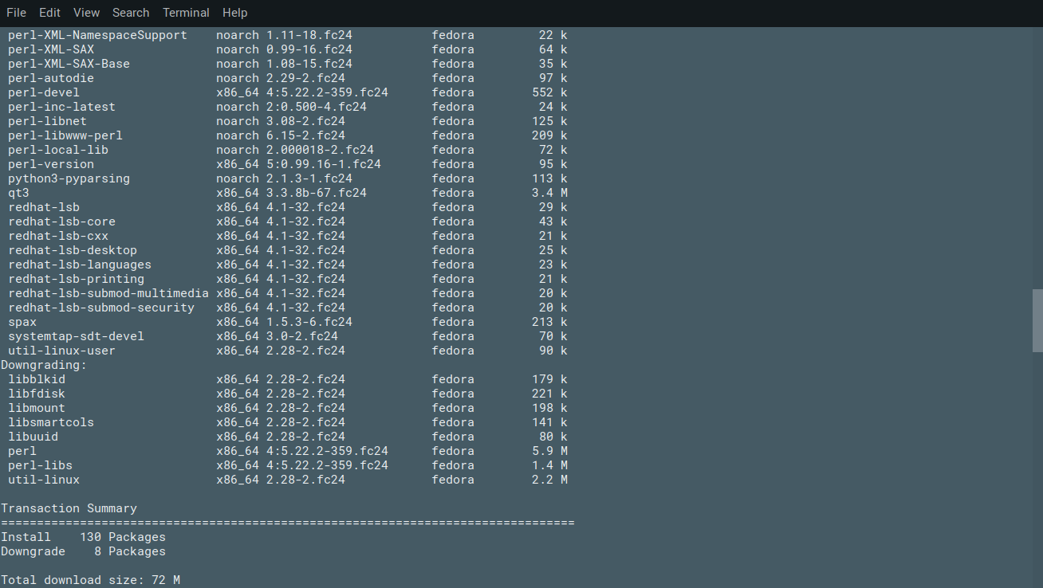The width and height of the screenshot is (1043, 588).
Task: Click the libsmartcols package name
Action: click(51, 422)
